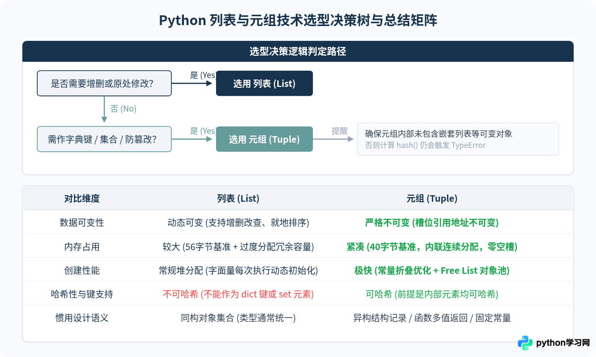The width and height of the screenshot is (596, 357).
Task: Select the '需作字典键 / 集合 / 防篡改?' decision box
Action: (x=104, y=139)
